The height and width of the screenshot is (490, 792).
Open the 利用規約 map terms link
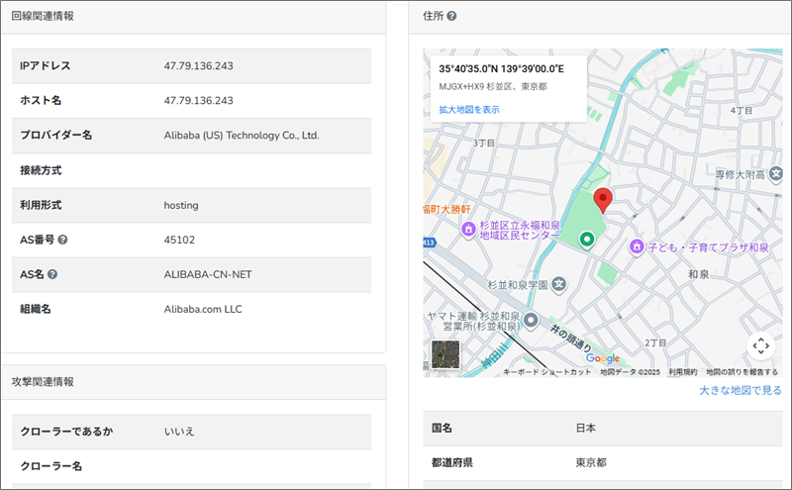coord(683,372)
